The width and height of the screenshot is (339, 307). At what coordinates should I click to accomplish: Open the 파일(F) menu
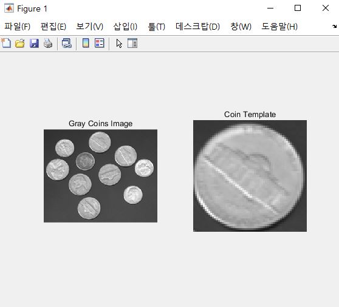pyautogui.click(x=17, y=27)
